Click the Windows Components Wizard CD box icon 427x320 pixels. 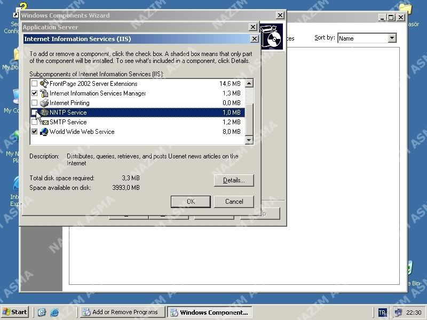[x=271, y=37]
